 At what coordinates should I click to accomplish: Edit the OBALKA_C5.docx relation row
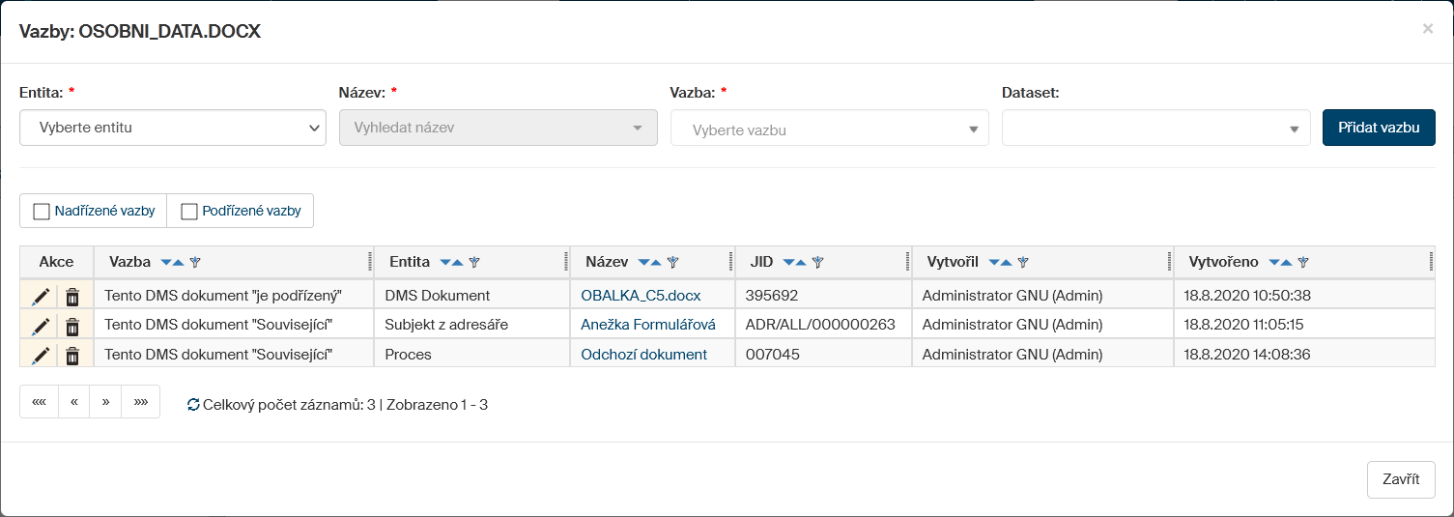[x=40, y=296]
